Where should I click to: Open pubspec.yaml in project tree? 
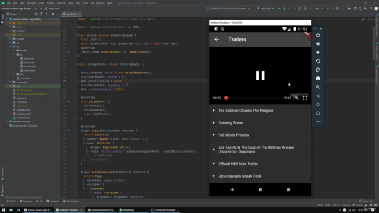[x=24, y=114]
